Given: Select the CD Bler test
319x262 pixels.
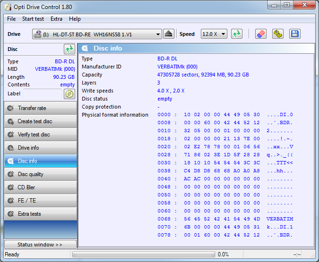Looking at the screenshot, I should [40, 187].
